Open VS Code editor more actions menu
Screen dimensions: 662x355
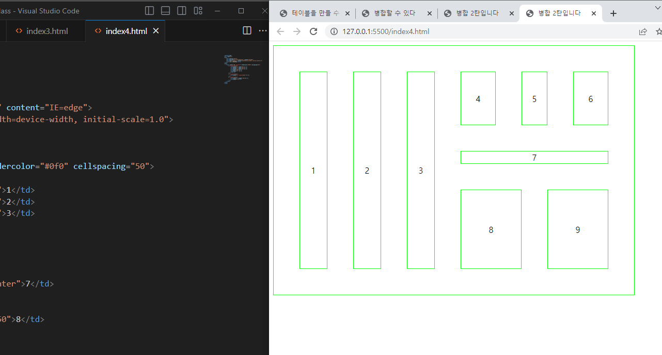pos(262,31)
